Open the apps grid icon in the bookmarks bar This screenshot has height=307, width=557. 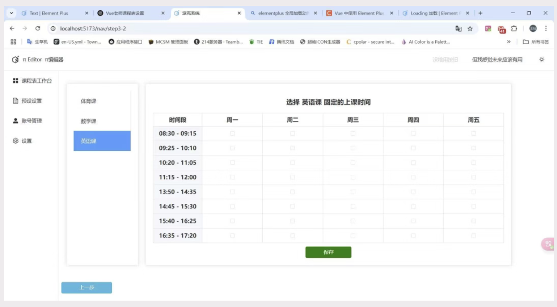(13, 42)
